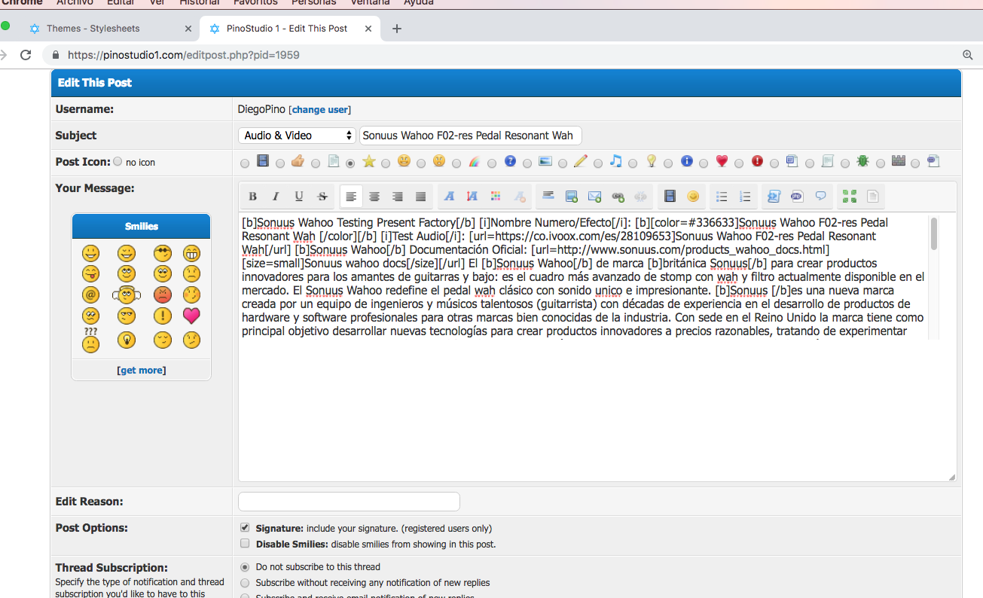Underline the selected text
Screen dimensions: 983x598
(299, 197)
